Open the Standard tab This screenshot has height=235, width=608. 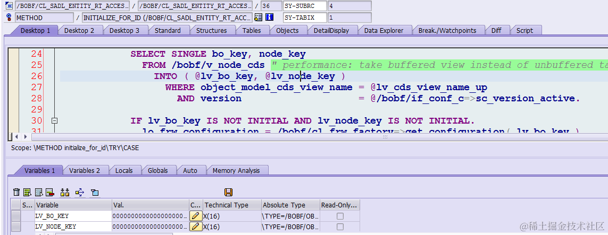pos(168,31)
